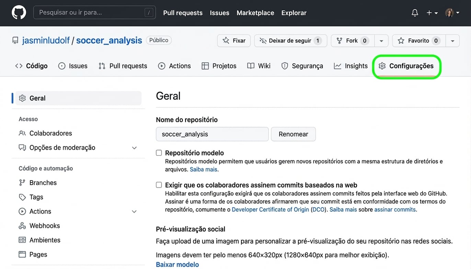This screenshot has width=471, height=269.
Task: Switch to the Código tab
Action: pyautogui.click(x=32, y=66)
